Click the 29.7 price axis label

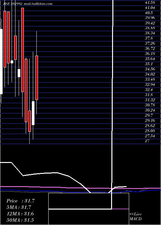[x=149, y=115]
